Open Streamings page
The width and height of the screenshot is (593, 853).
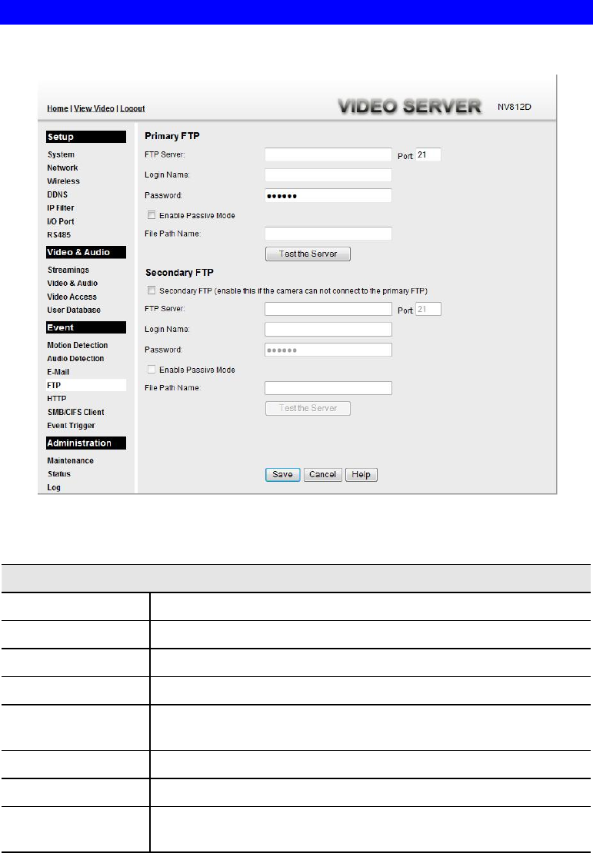click(x=68, y=270)
